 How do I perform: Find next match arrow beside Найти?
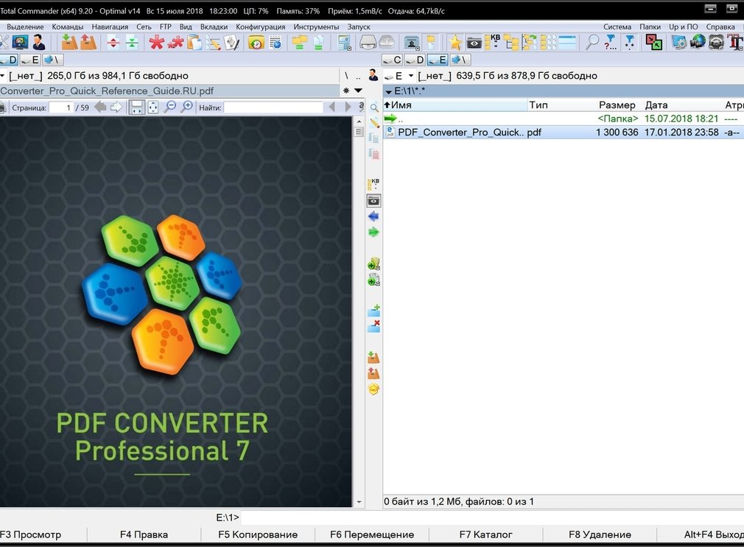(348, 107)
